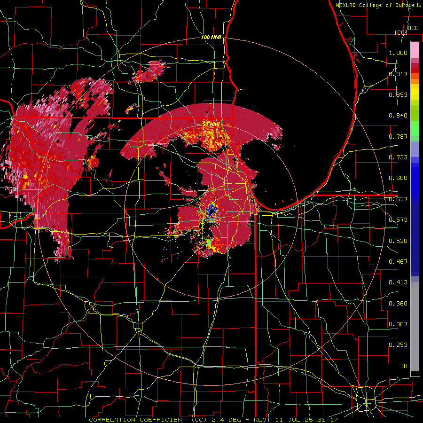The image size is (423, 423).
Task: Click the DCC label above the color scale
Action: 413,28
